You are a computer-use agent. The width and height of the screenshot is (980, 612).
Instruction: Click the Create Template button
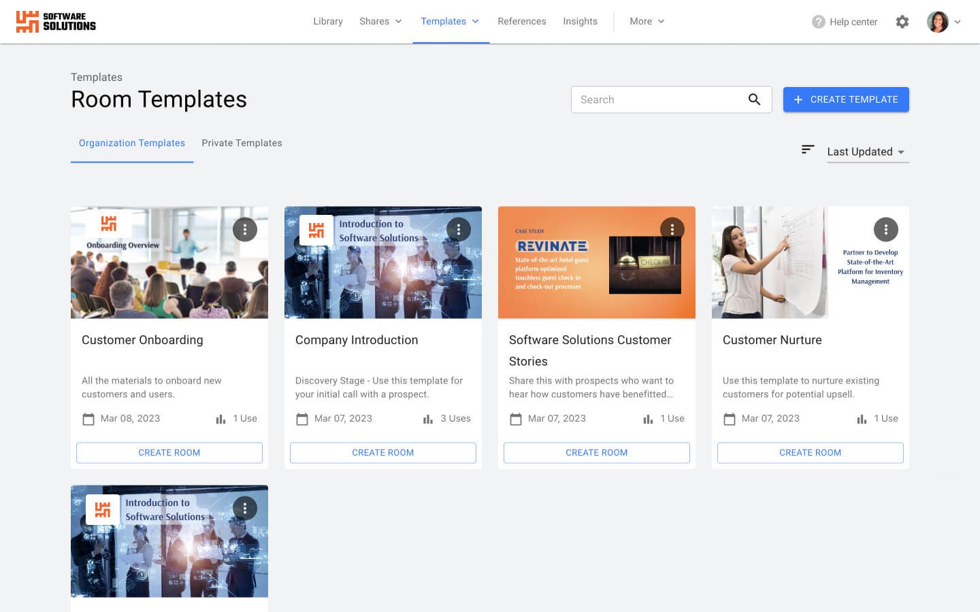point(846,99)
